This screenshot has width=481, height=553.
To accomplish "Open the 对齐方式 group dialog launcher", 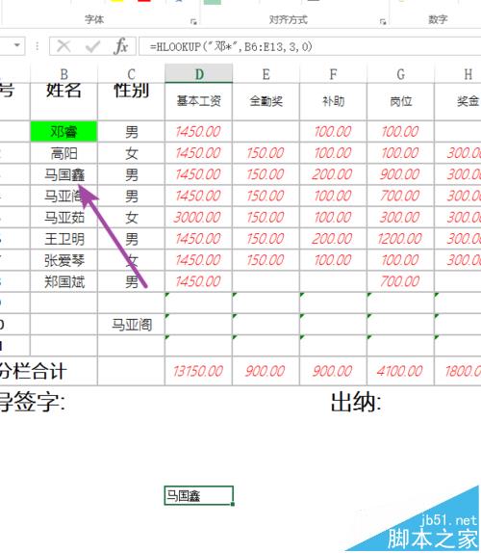I will [383, 22].
